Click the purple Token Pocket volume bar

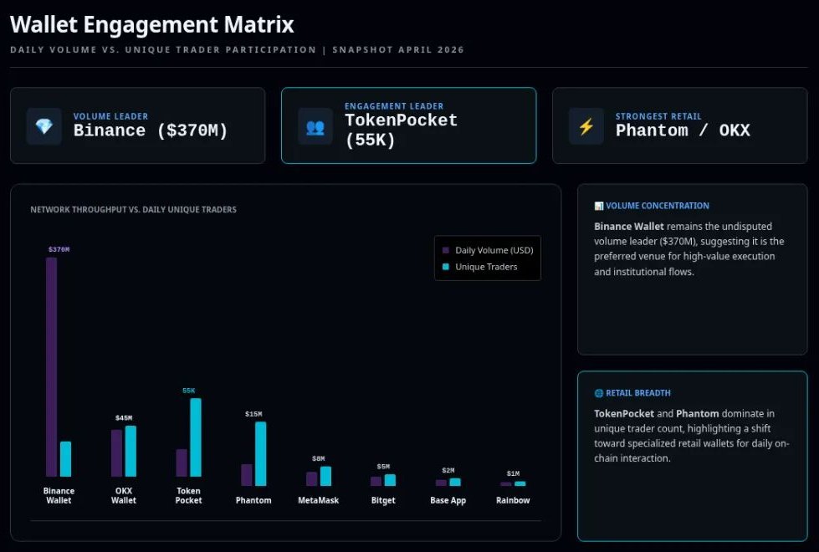point(182,463)
